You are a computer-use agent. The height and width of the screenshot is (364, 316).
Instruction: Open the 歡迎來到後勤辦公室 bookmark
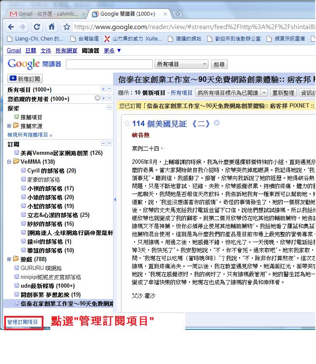click(234, 39)
